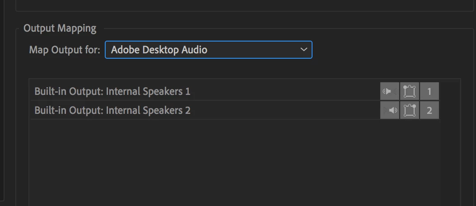This screenshot has width=476, height=206.
Task: Click the empty panel above Output Mapping
Action: click(x=244, y=5)
